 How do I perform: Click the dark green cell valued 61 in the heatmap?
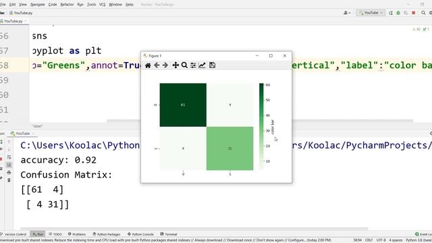click(183, 105)
